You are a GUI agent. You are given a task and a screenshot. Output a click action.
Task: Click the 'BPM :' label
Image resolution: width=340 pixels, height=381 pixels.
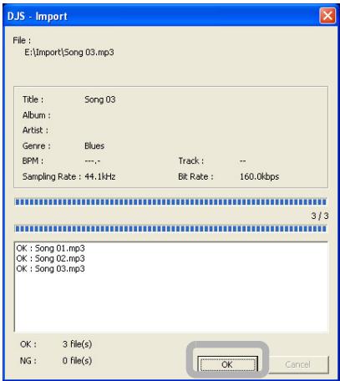(33, 161)
